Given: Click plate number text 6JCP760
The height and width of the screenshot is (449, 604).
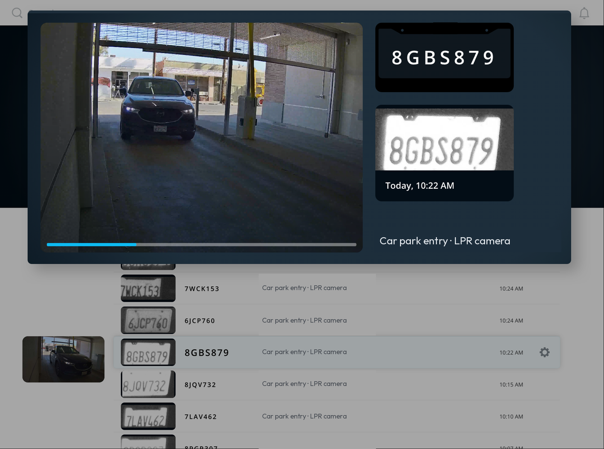Looking at the screenshot, I should click(200, 320).
